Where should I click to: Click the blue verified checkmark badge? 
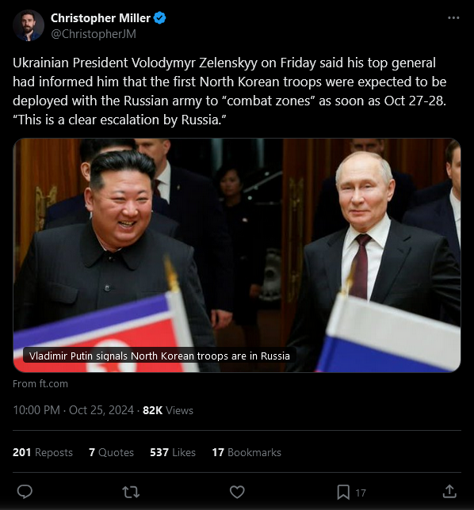[159, 18]
